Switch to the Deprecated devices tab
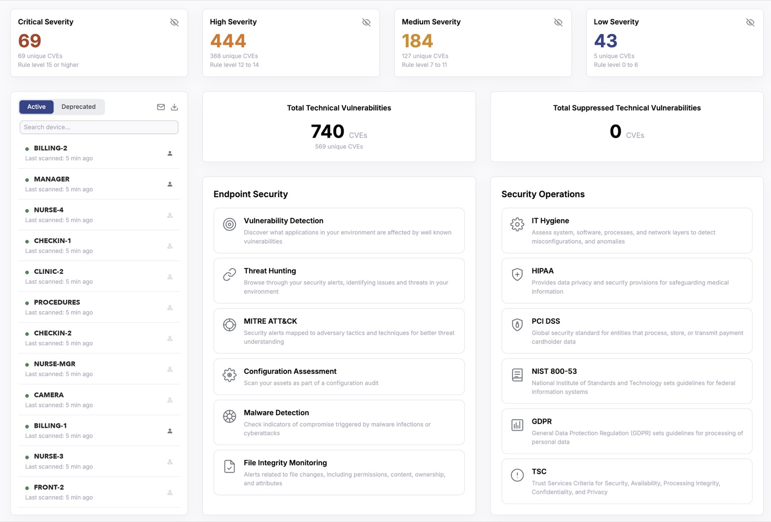This screenshot has width=771, height=522. (x=79, y=107)
